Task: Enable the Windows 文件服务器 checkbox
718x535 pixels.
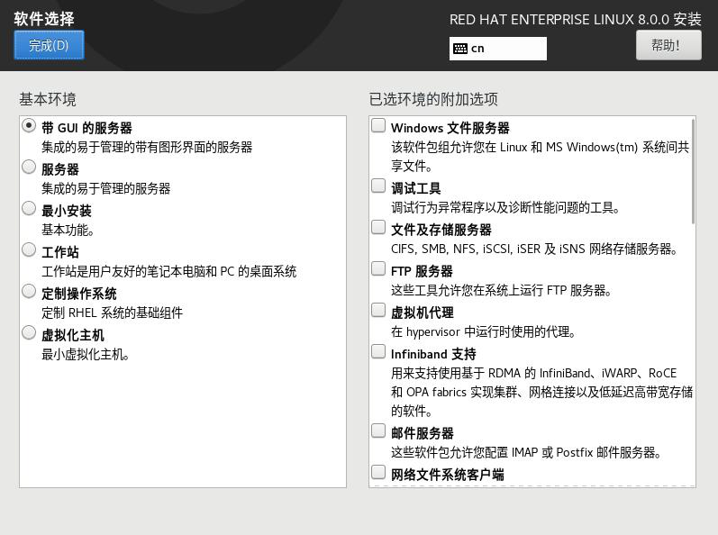Action: pos(378,125)
